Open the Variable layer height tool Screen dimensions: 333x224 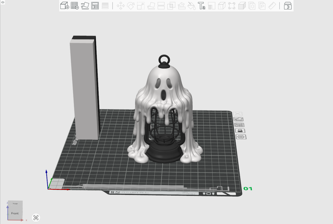[105, 6]
